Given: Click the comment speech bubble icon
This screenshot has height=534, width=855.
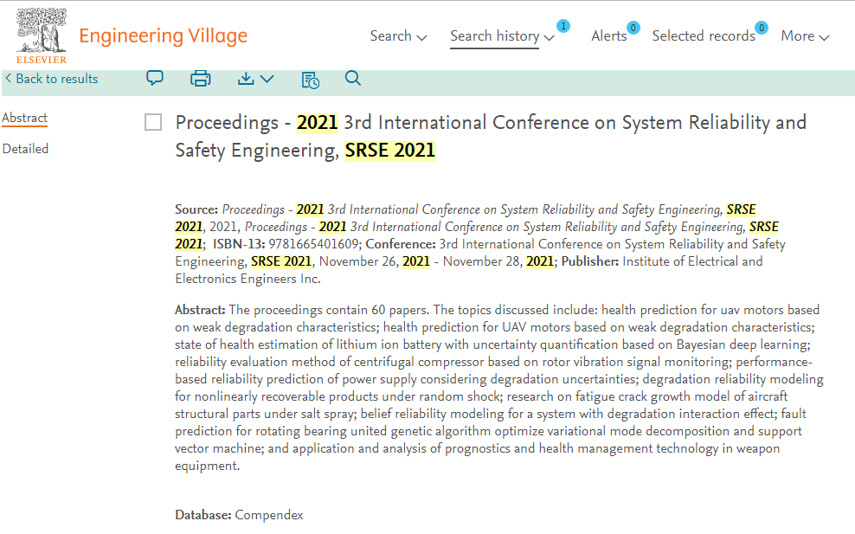Looking at the screenshot, I should (155, 79).
